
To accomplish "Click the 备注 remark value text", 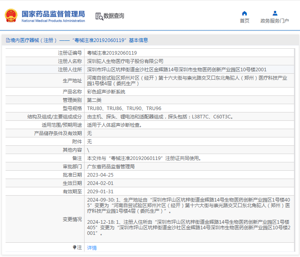I will [144, 158].
